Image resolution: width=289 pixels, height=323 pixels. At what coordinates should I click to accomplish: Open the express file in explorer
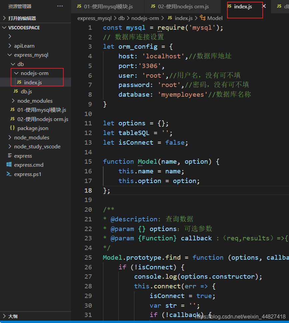23,156
